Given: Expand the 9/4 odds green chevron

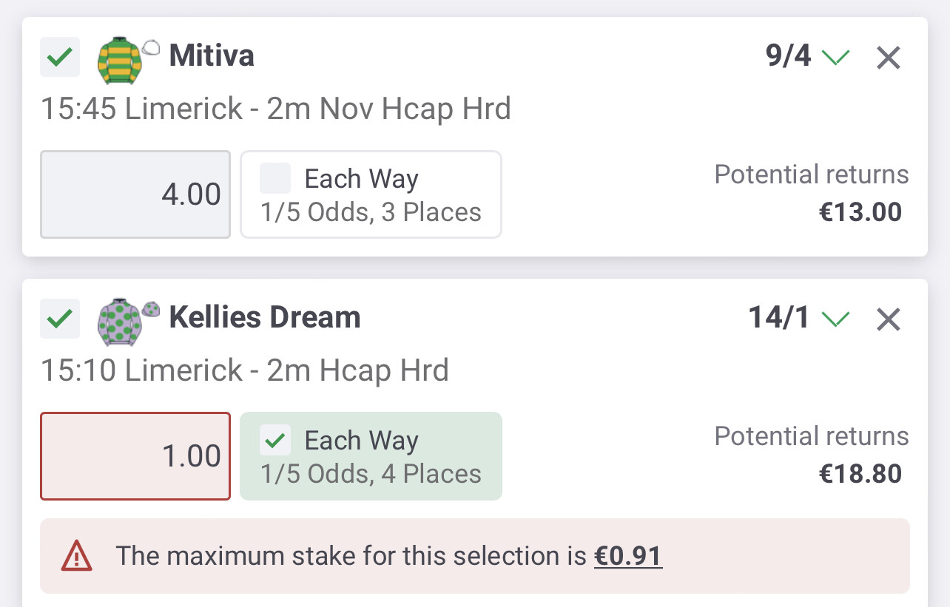Looking at the screenshot, I should (836, 57).
